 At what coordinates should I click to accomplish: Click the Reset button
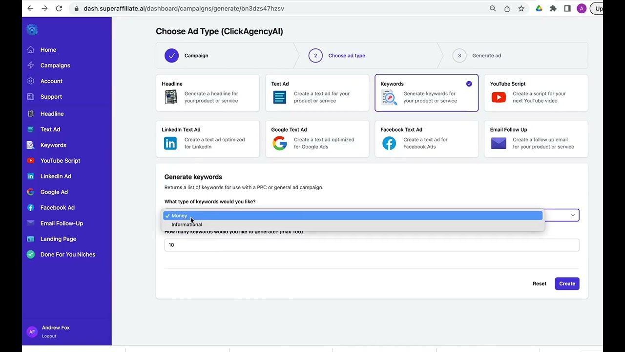click(x=539, y=284)
